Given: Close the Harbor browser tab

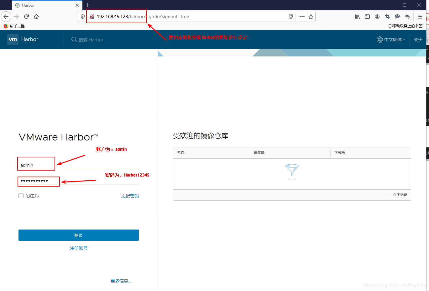Looking at the screenshot, I should tap(77, 5).
